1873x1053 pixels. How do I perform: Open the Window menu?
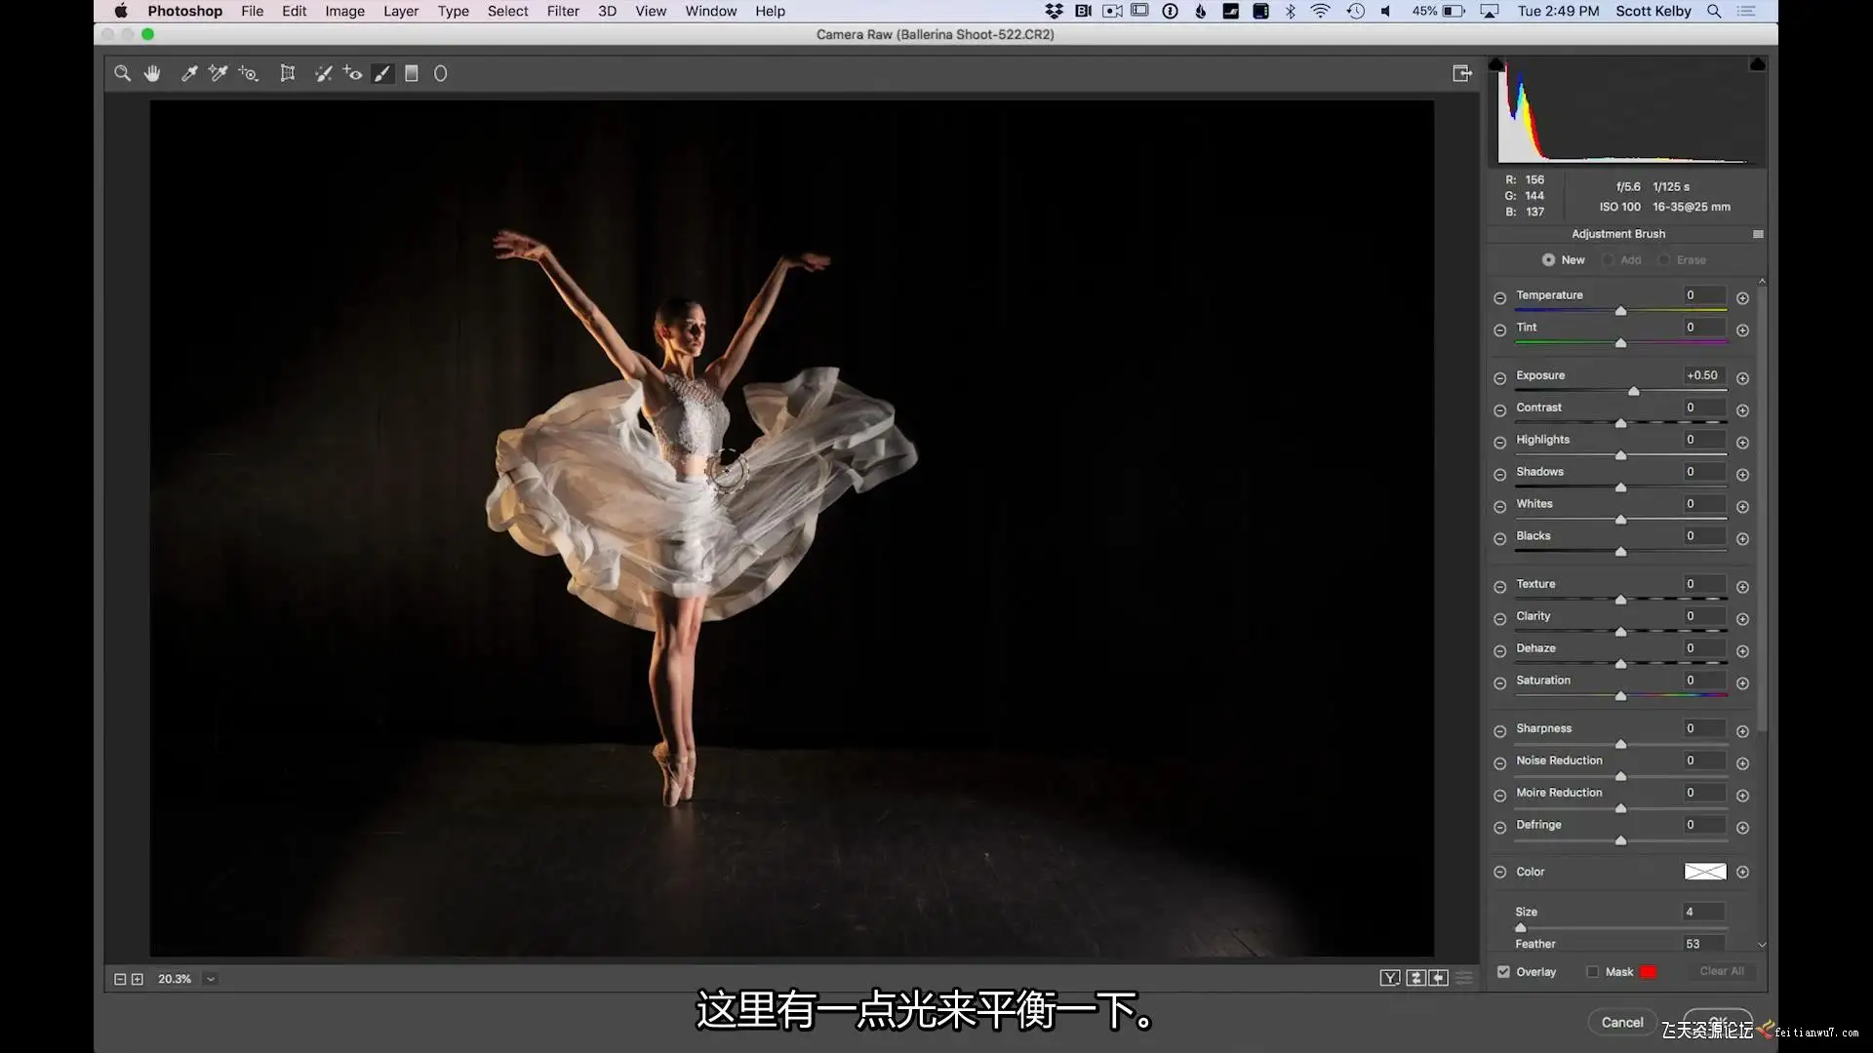point(710,11)
